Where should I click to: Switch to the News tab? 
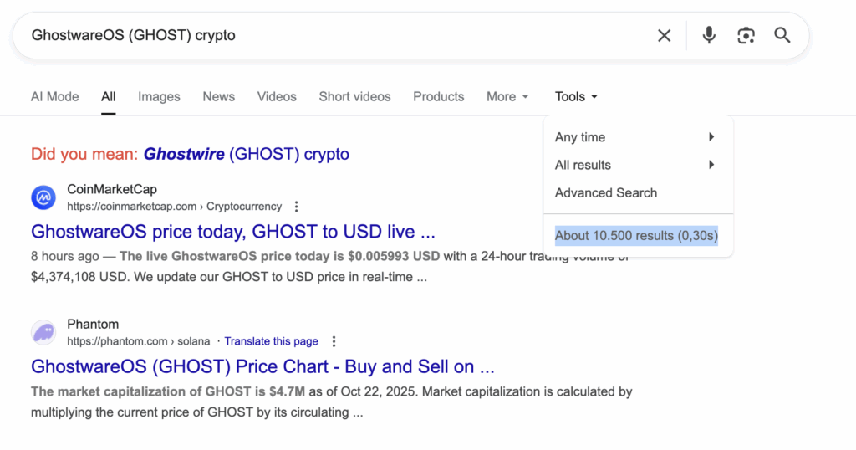pyautogui.click(x=218, y=96)
